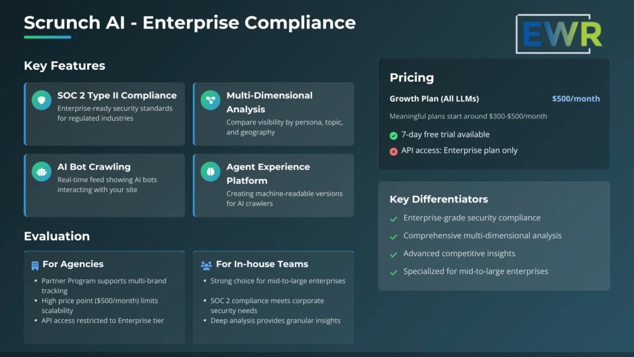Image resolution: width=634 pixels, height=357 pixels.
Task: Click the people icon beside In-house Teams
Action: point(206,265)
